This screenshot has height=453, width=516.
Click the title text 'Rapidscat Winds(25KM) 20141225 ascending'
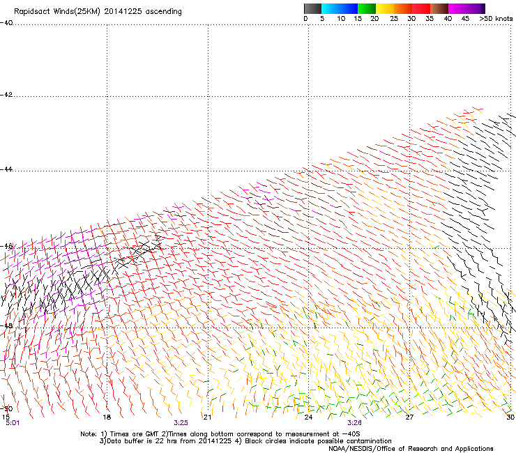pos(98,12)
